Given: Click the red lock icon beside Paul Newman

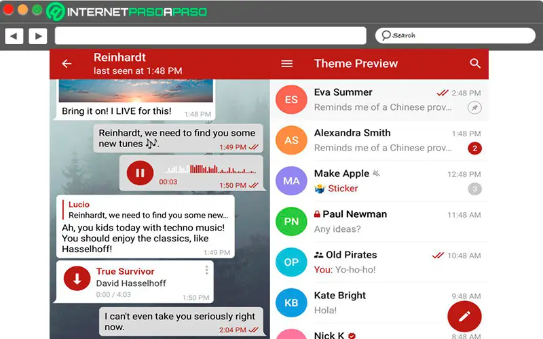Looking at the screenshot, I should [x=317, y=214].
